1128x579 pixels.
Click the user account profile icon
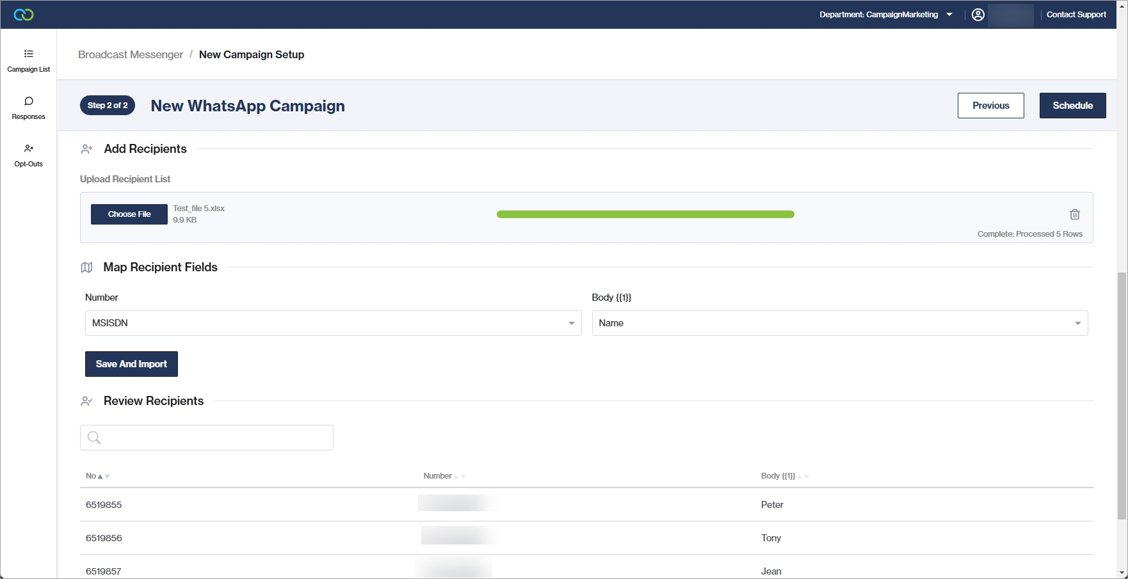[978, 15]
